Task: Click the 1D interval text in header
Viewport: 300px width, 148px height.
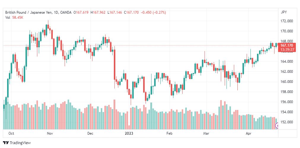Action: (56, 13)
